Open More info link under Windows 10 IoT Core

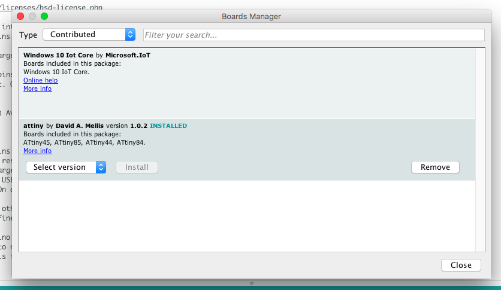[x=37, y=88]
